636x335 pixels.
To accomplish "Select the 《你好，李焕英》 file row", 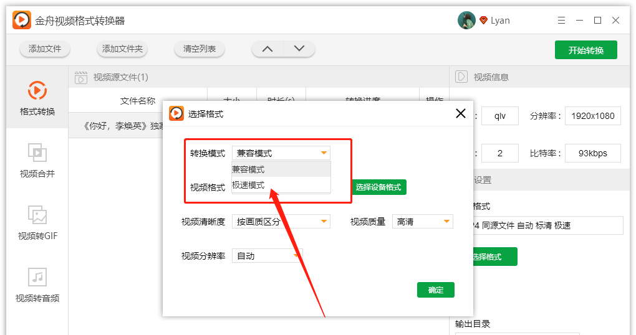I will 115,126.
